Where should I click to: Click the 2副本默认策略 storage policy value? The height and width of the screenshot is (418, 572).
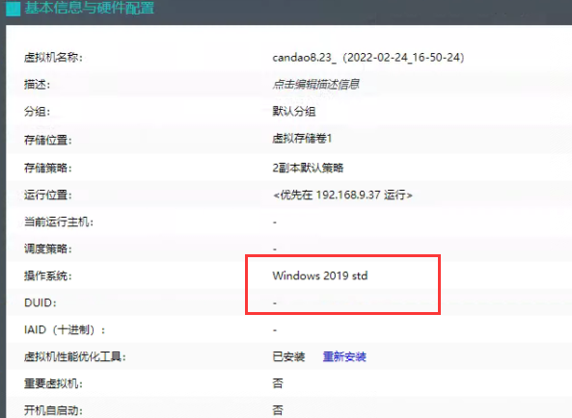[x=308, y=168]
